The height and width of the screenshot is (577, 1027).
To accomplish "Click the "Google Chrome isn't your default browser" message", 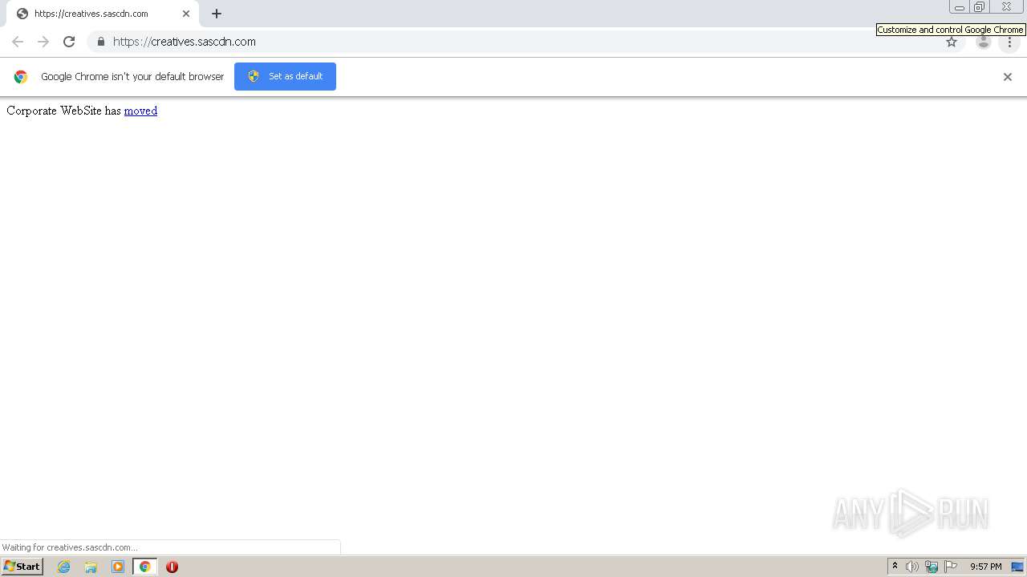I will (132, 77).
